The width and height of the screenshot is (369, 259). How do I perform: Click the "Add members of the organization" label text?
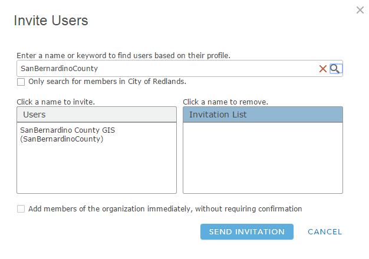165,209
